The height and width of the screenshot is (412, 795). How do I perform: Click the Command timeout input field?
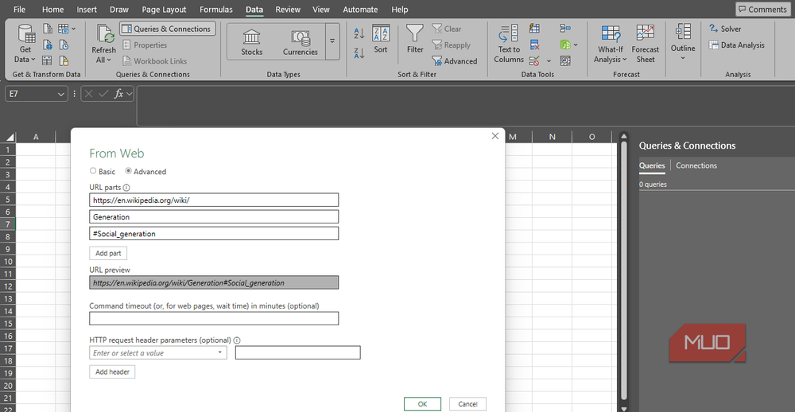click(x=214, y=319)
